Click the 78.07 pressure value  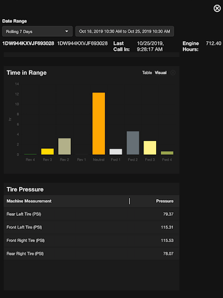tap(168, 254)
